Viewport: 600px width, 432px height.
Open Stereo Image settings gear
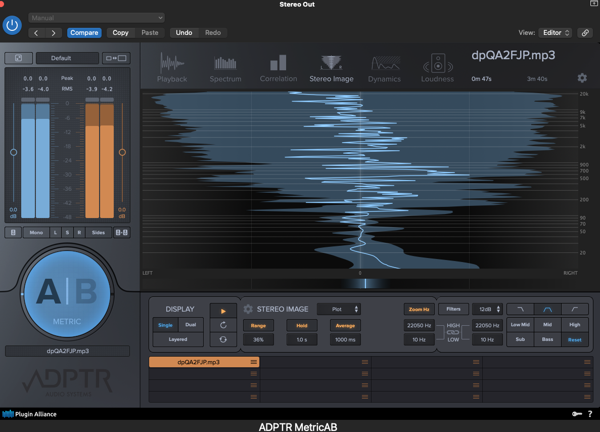tap(248, 309)
